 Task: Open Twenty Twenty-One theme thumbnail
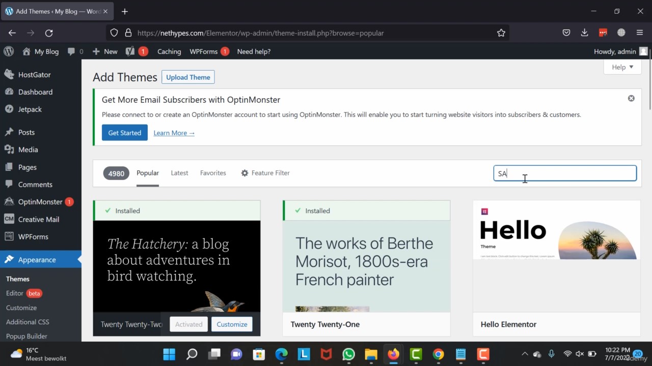click(x=366, y=266)
